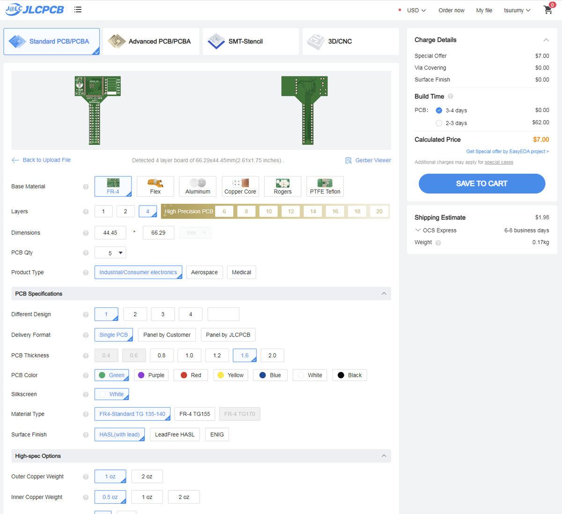562x514 pixels.
Task: Click help icon next to Base Material
Action: [86, 186]
